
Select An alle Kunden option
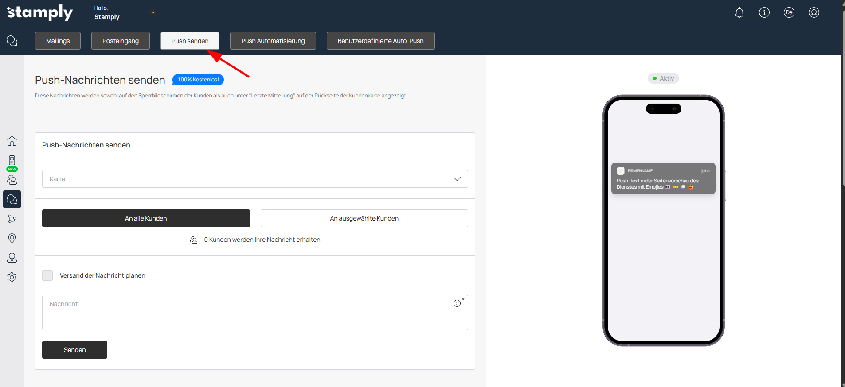coord(146,218)
